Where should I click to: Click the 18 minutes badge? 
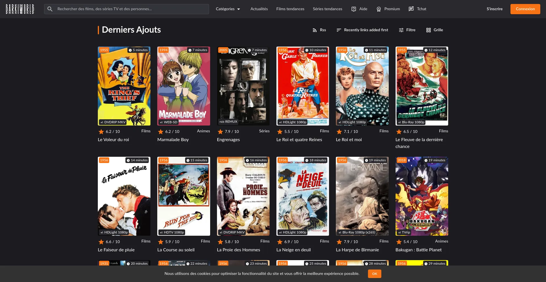tap(316, 160)
